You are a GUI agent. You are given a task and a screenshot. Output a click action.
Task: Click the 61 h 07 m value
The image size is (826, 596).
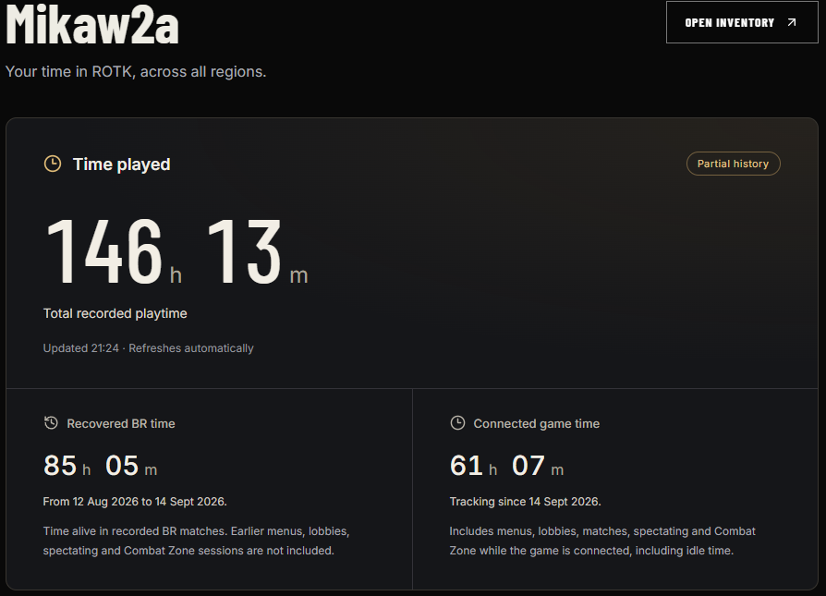pyautogui.click(x=506, y=466)
